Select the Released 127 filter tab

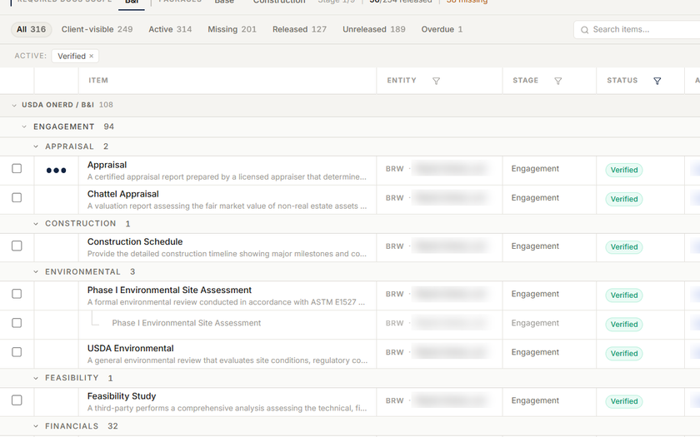tap(299, 29)
